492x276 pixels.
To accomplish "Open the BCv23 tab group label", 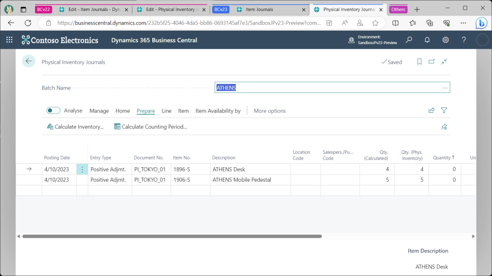I will [221, 10].
